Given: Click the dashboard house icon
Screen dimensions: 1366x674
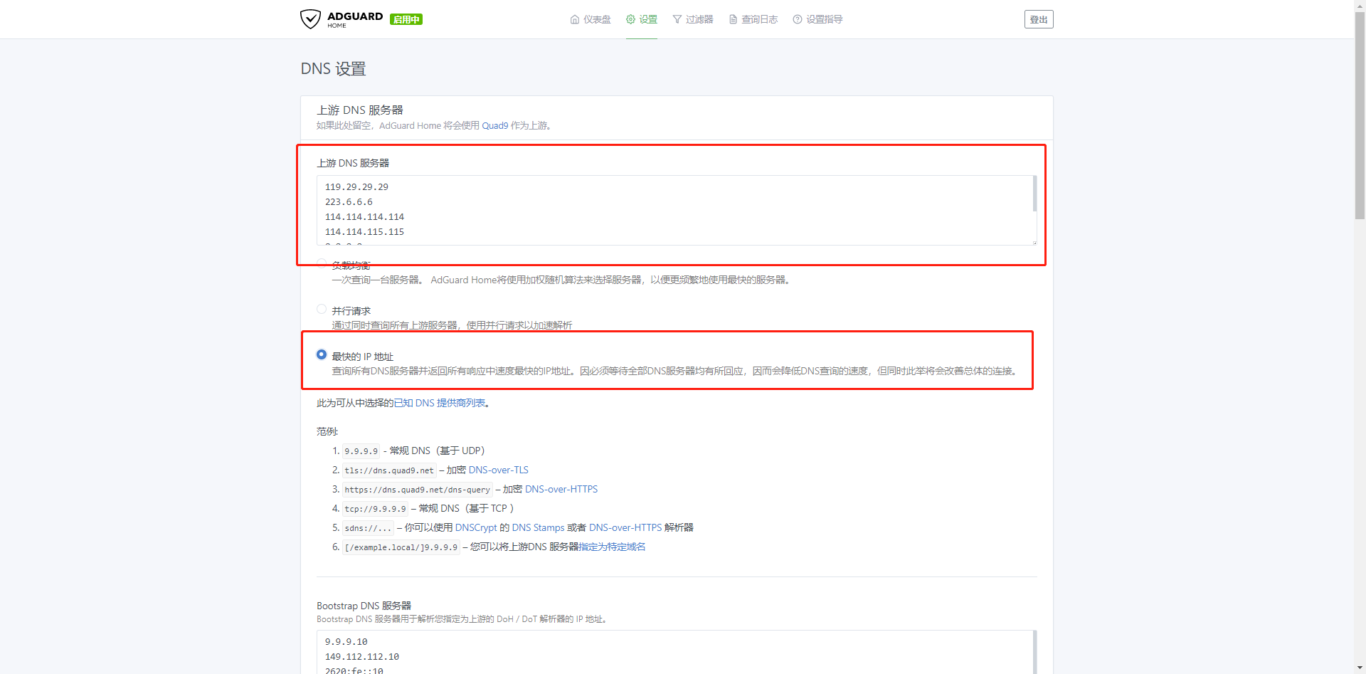Looking at the screenshot, I should tap(575, 19).
